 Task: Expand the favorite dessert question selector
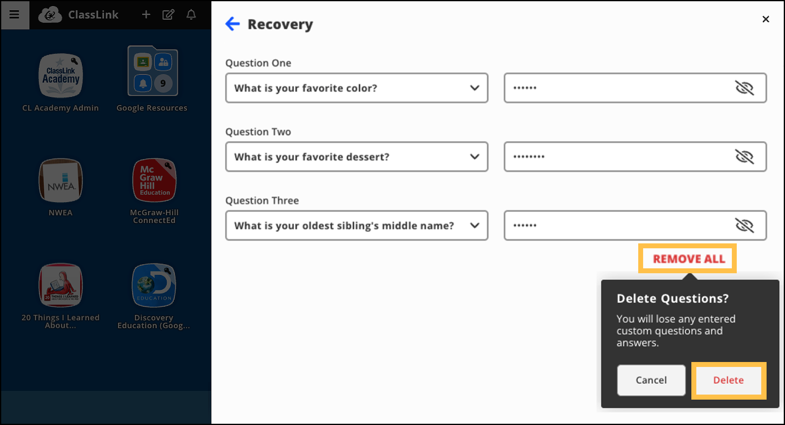click(x=475, y=157)
